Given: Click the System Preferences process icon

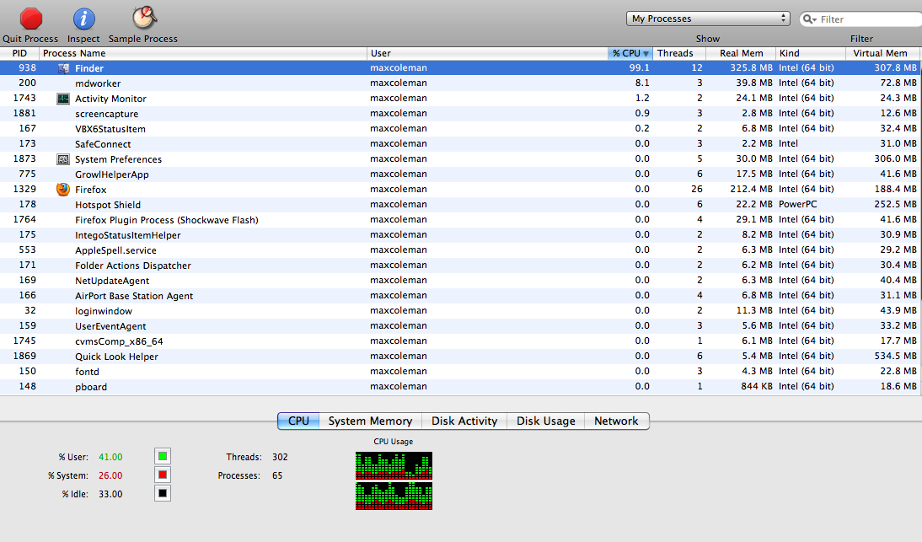Looking at the screenshot, I should click(x=63, y=159).
